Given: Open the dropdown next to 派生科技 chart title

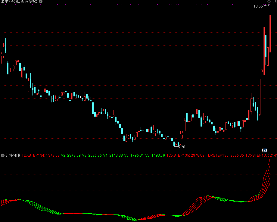Looking at the screenshot, I should 41,2.
